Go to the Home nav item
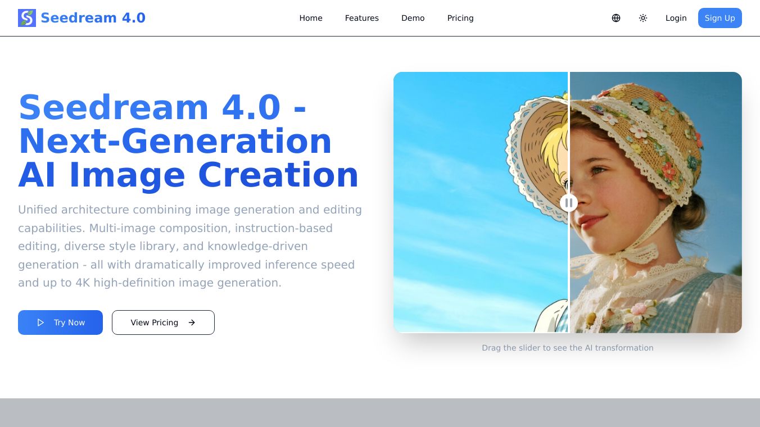 [x=311, y=18]
